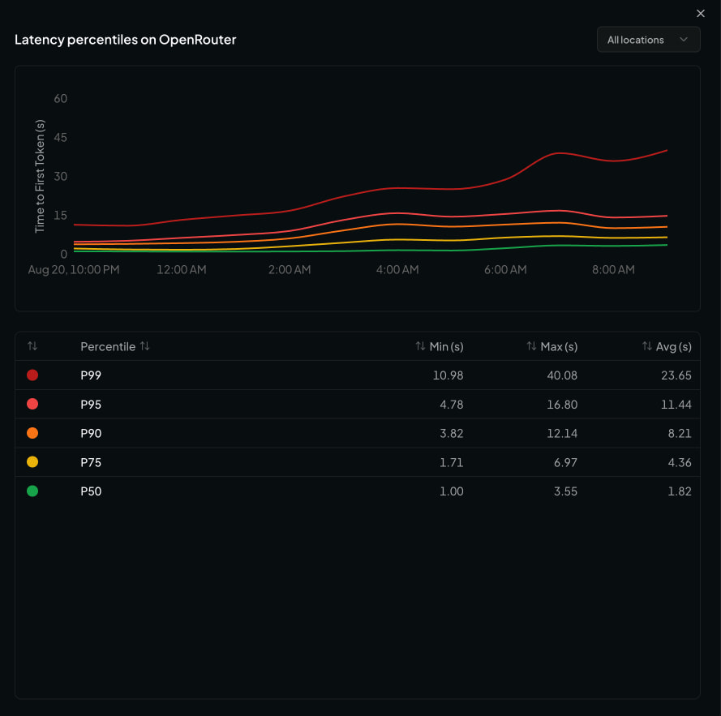The height and width of the screenshot is (716, 721).
Task: Click P50 average value 1.82
Action: point(680,491)
